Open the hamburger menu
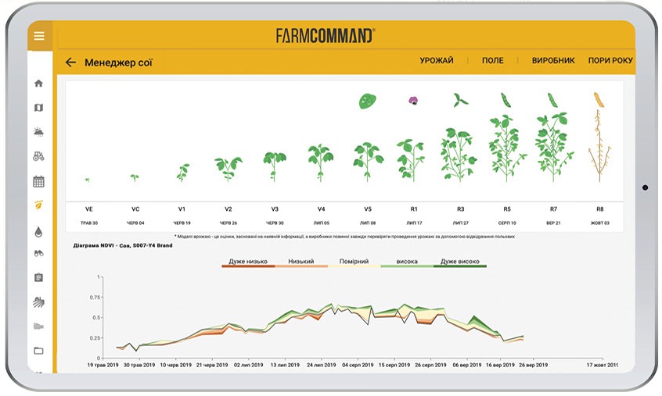662x396 pixels. (39, 36)
